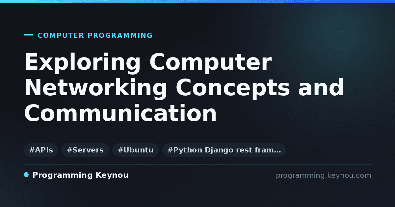395x207 pixels.
Task: Visit the programming.keynou.com link
Action: (x=324, y=175)
